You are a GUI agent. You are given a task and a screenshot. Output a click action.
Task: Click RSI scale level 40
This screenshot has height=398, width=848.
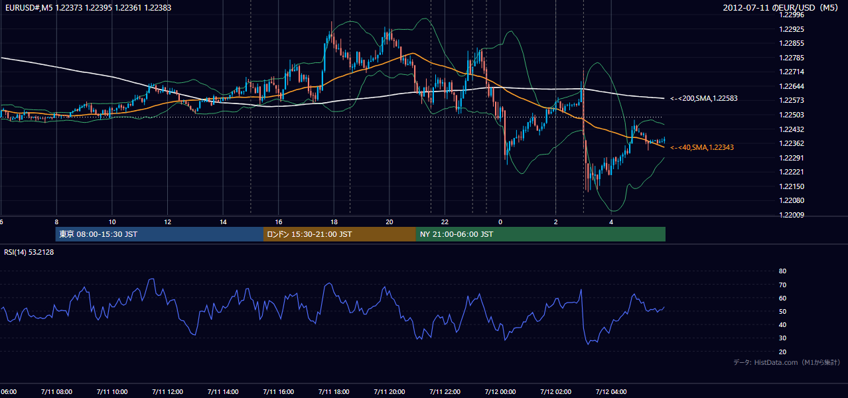click(x=782, y=324)
